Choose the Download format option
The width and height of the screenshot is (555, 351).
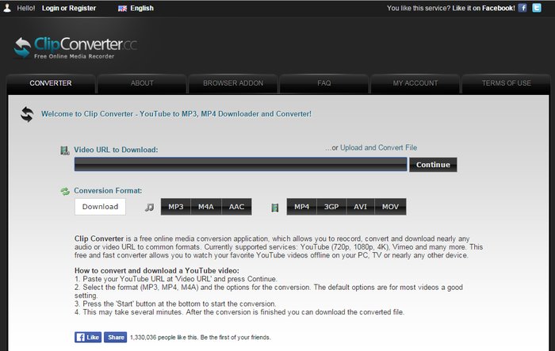click(100, 207)
